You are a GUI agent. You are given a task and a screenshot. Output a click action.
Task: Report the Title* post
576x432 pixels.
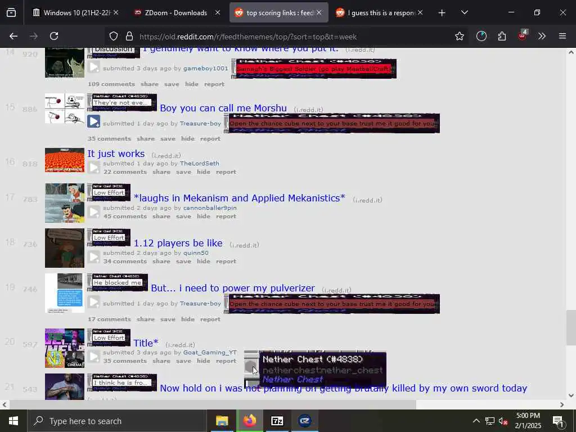point(226,361)
